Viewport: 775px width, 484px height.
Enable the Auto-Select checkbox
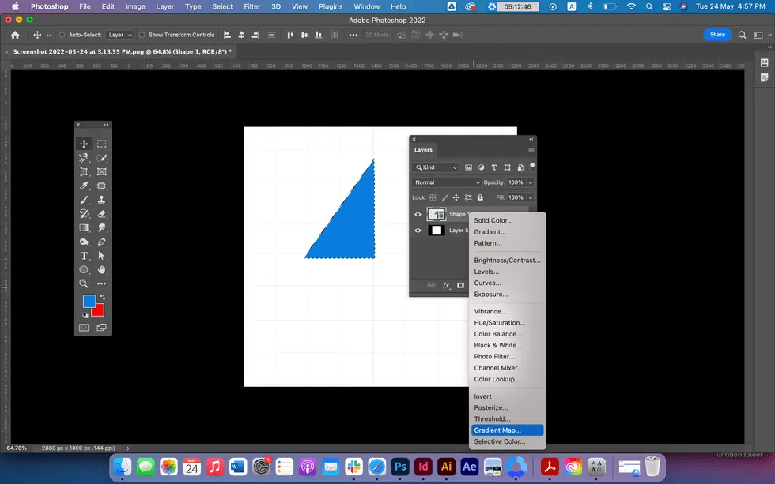(62, 35)
